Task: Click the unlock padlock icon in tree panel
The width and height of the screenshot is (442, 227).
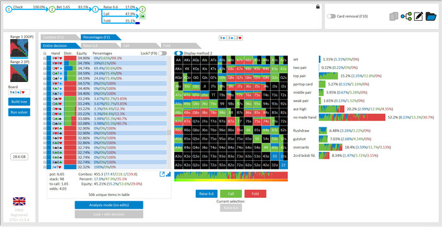Action: [318, 7]
